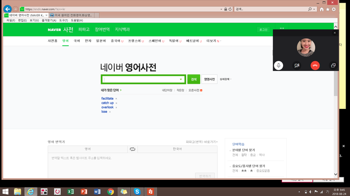Go back with the browser back arrow
The image size is (350, 196).
[x=7, y=9]
